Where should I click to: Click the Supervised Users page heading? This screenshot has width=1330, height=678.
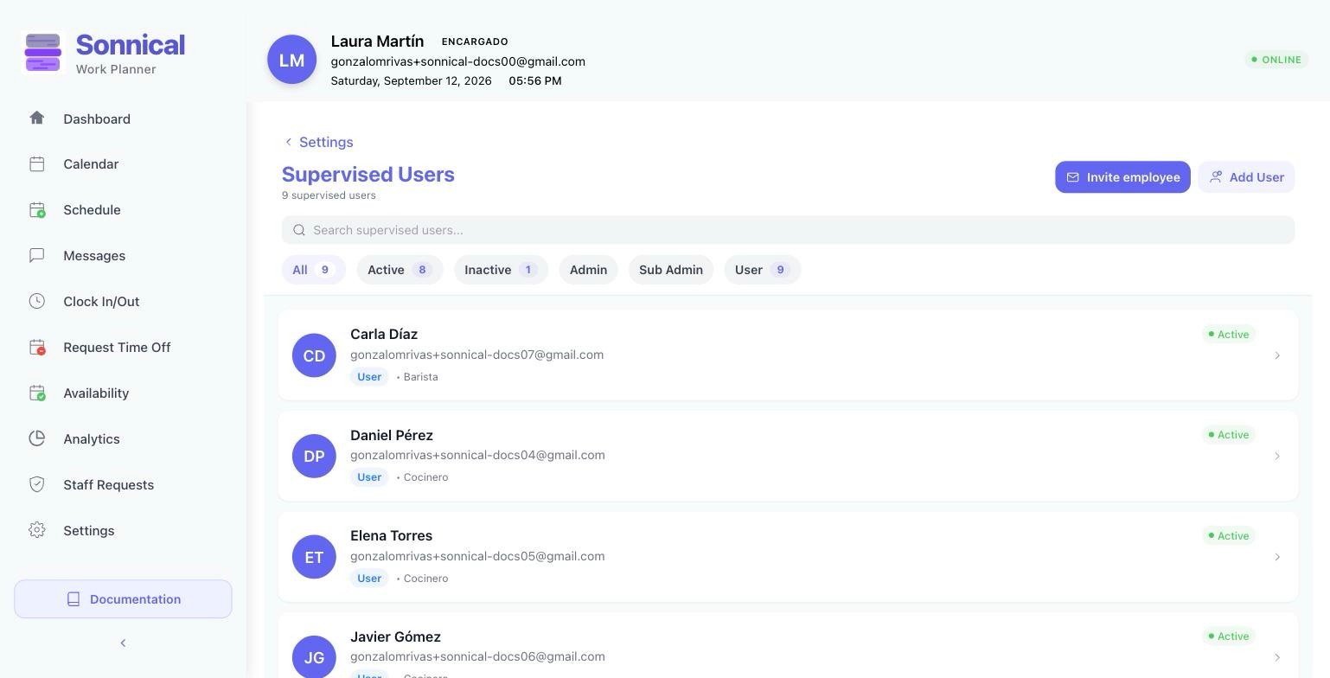(x=368, y=174)
